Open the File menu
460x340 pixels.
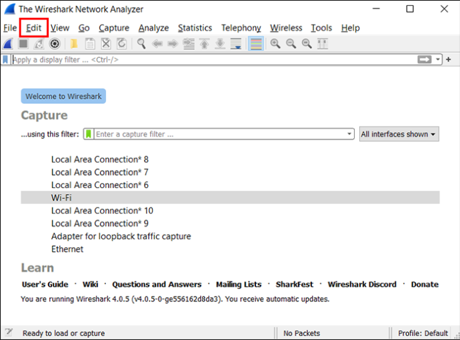pyautogui.click(x=10, y=28)
